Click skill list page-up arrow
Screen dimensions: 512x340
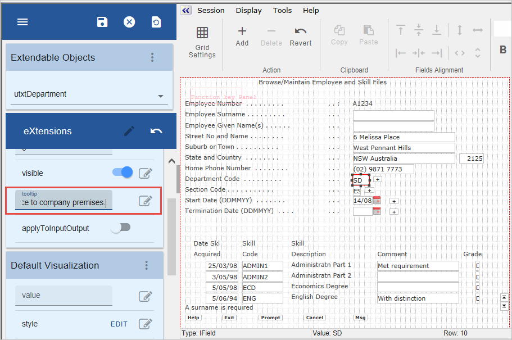[x=504, y=297]
